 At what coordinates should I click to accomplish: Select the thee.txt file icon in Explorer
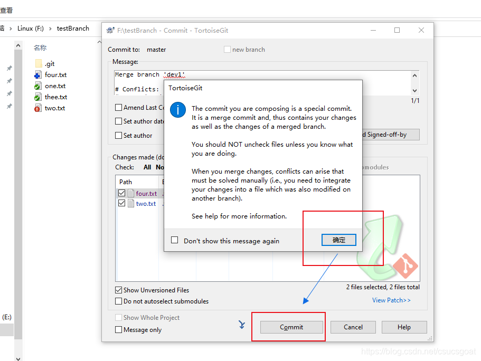click(38, 97)
